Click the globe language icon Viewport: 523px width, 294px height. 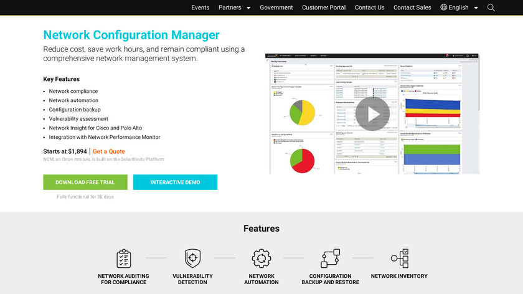(443, 7)
